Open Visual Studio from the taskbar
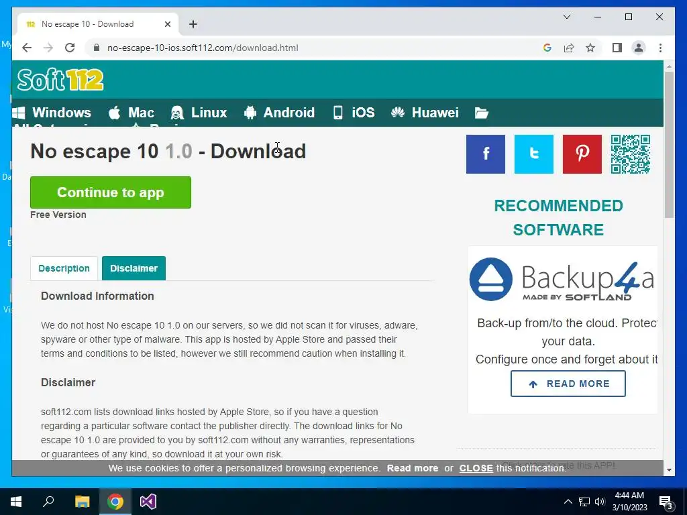Screen dimensions: 687x515 (148, 502)
